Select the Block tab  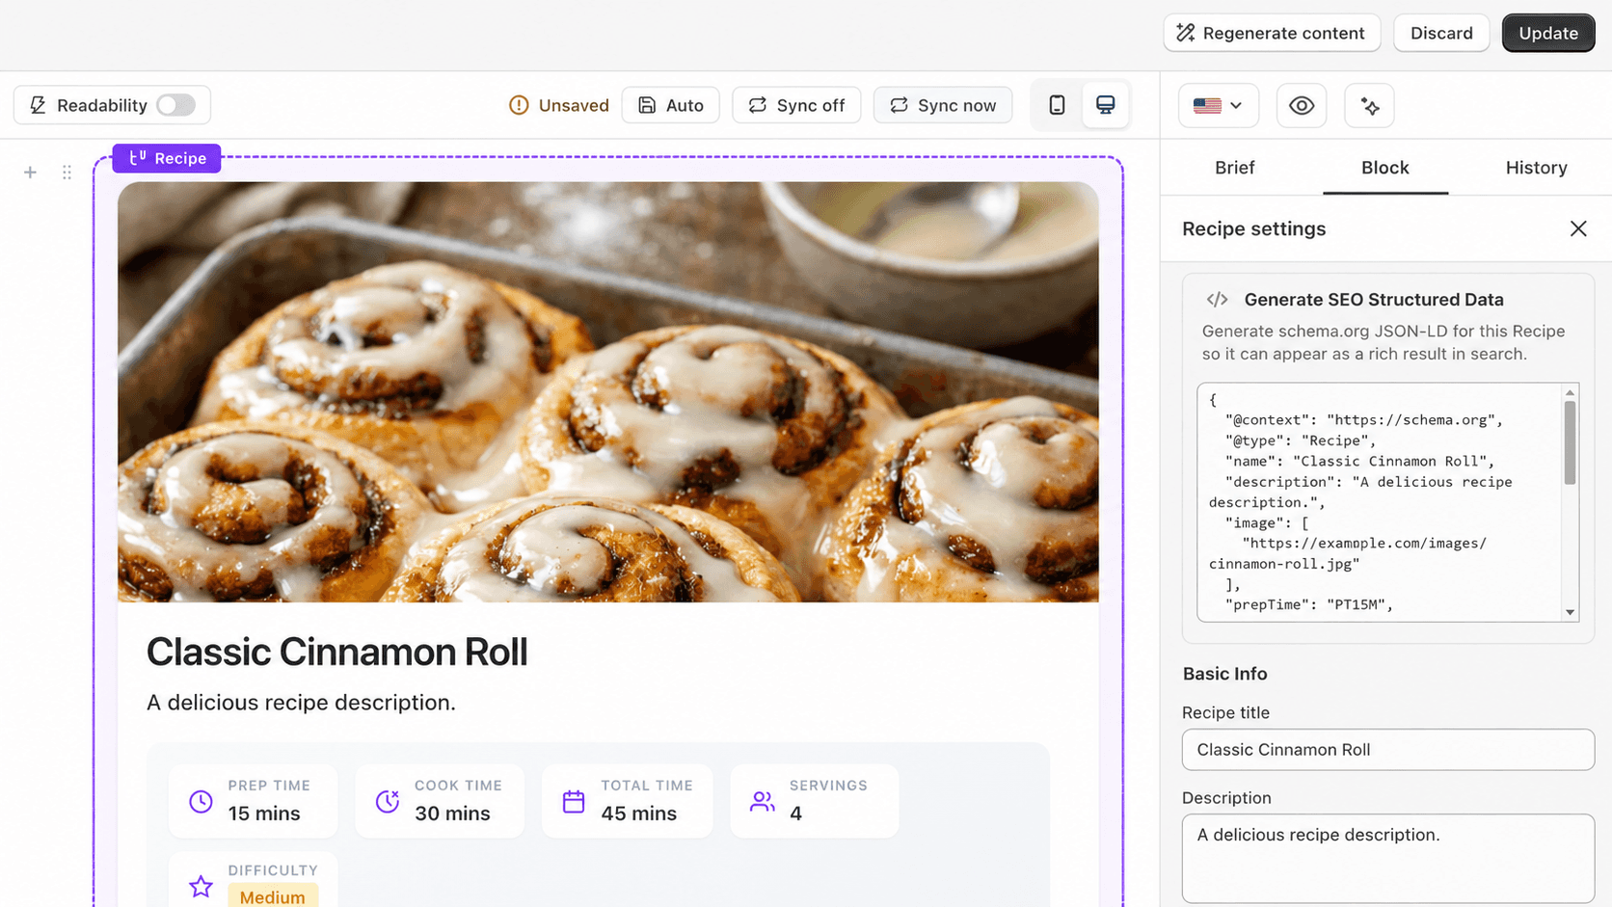tap(1385, 168)
